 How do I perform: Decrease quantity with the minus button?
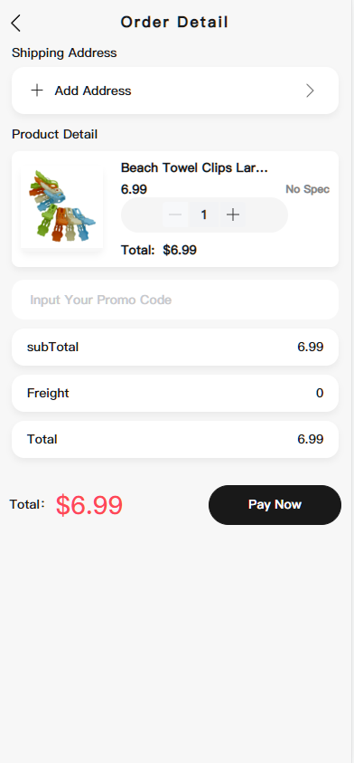point(175,215)
